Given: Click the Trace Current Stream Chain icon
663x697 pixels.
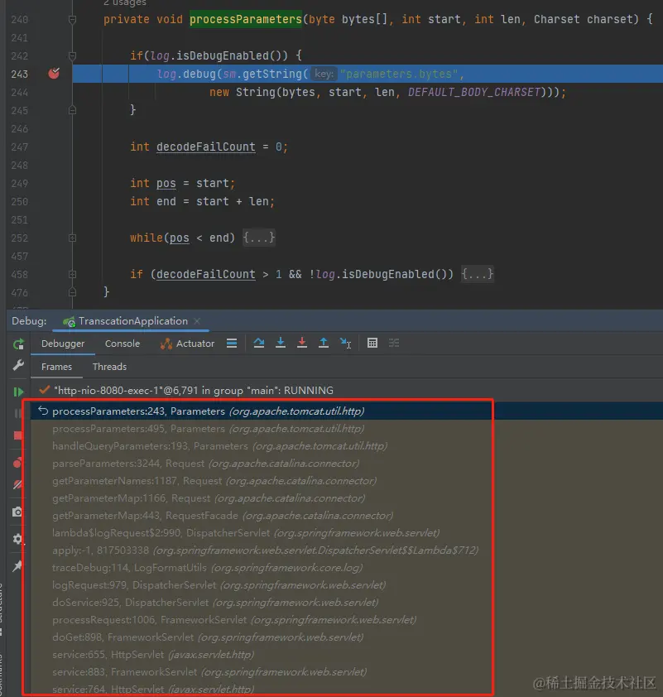Looking at the screenshot, I should pyautogui.click(x=394, y=344).
